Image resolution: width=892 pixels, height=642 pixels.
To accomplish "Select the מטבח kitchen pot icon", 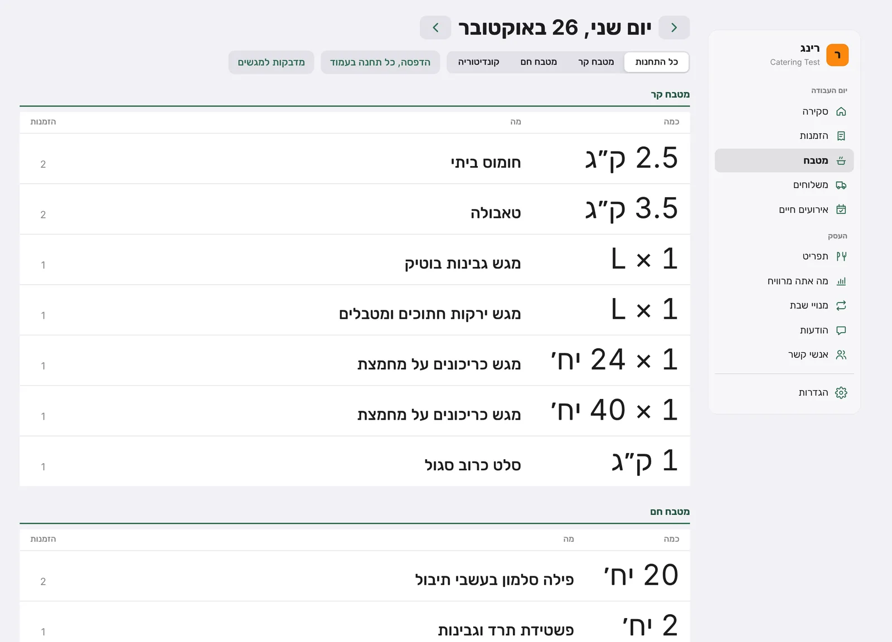I will tap(841, 160).
